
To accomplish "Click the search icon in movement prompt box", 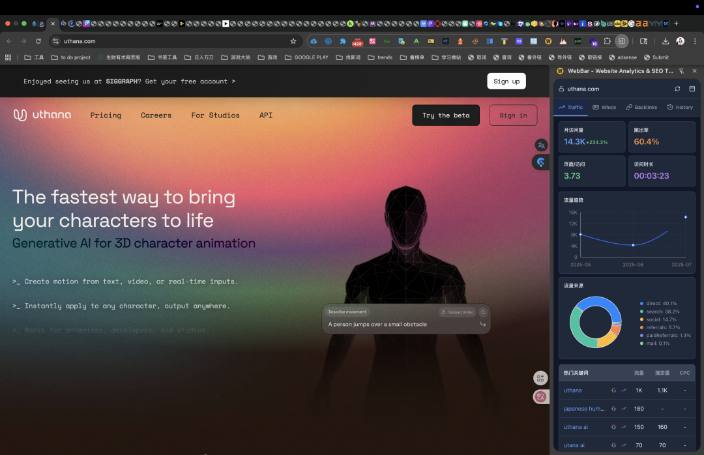I will click(x=483, y=312).
